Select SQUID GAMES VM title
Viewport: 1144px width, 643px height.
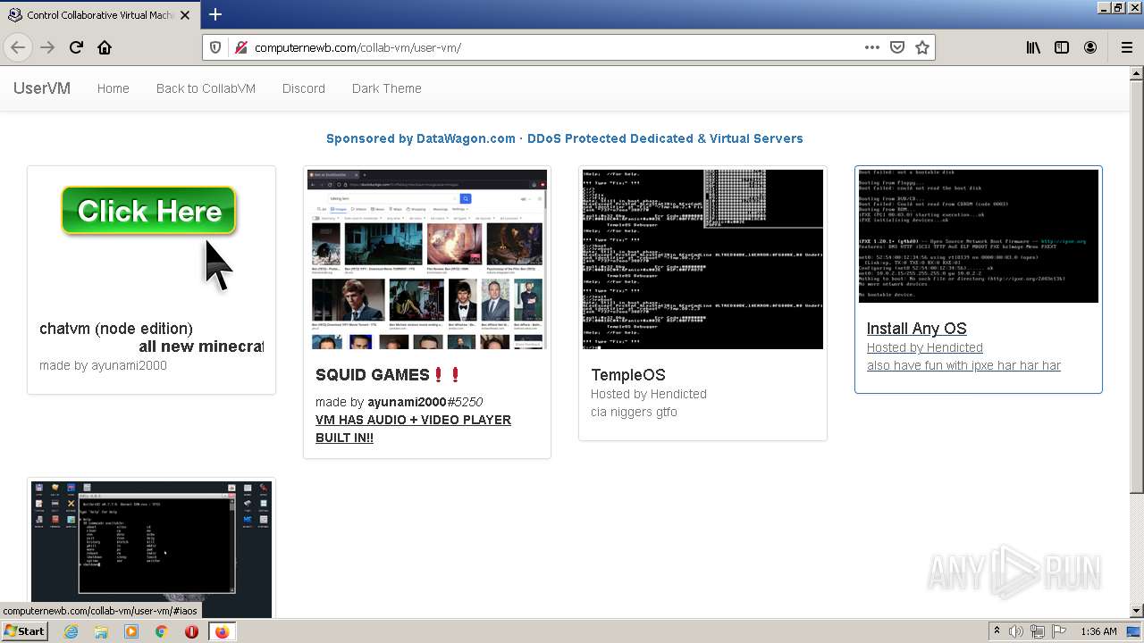point(388,375)
